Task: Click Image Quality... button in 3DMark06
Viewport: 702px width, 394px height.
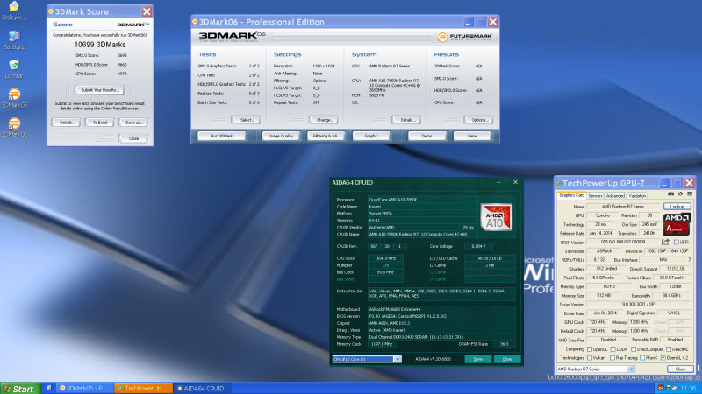Action: 281,136
